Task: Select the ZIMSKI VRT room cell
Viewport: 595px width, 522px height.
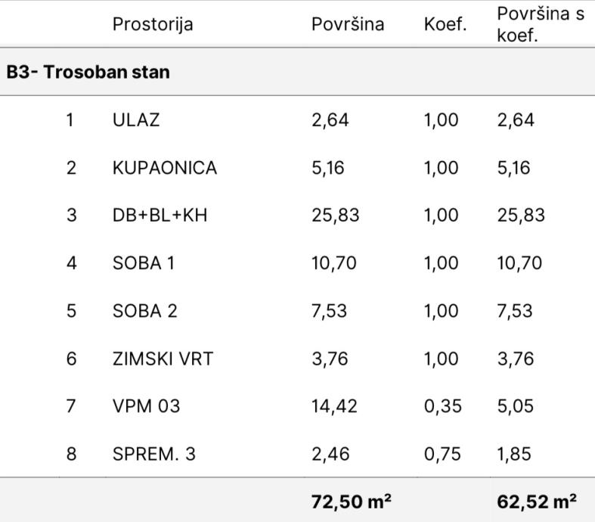Action: (x=163, y=359)
